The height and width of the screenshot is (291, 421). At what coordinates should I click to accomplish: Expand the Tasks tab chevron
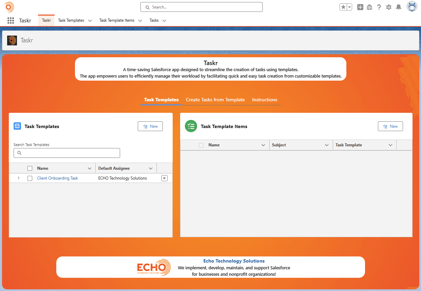164,21
